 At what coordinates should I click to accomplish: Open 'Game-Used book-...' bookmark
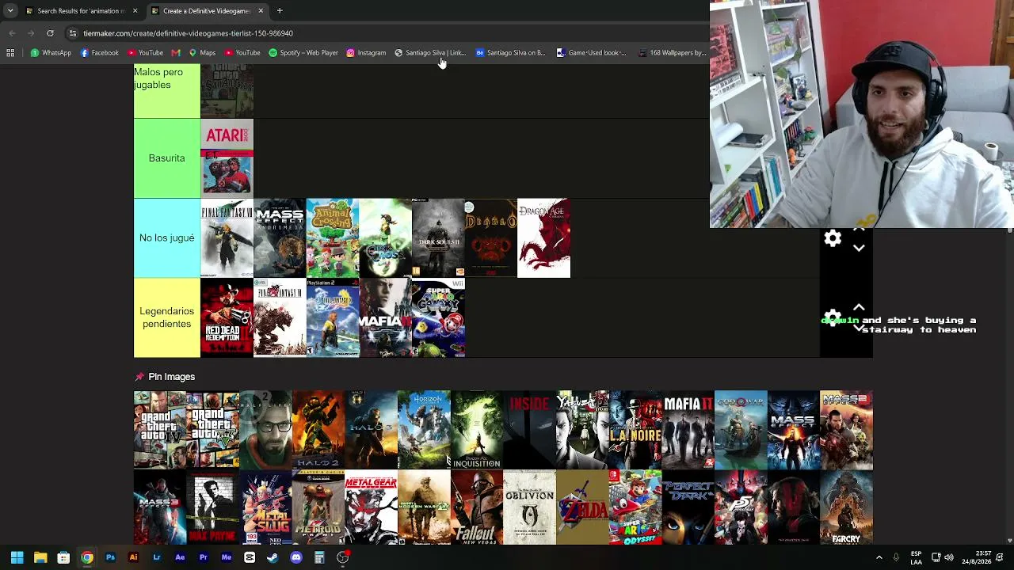[x=591, y=53]
